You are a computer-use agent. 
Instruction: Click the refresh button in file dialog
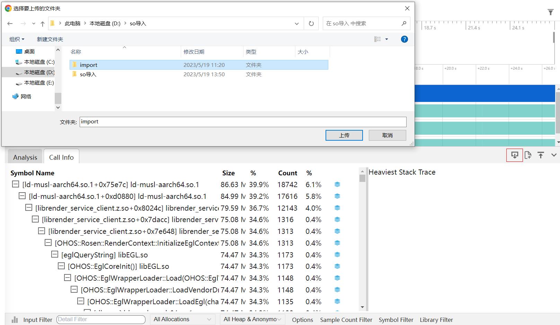311,24
